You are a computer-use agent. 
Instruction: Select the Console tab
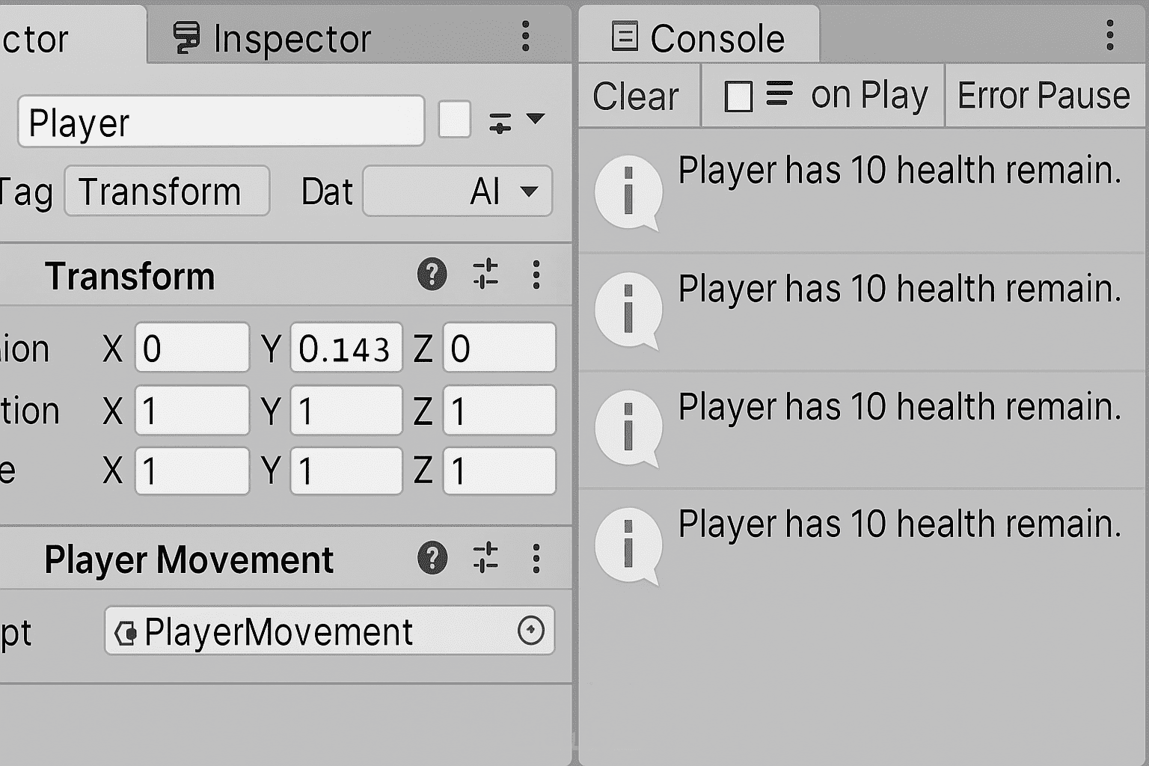[x=699, y=37]
